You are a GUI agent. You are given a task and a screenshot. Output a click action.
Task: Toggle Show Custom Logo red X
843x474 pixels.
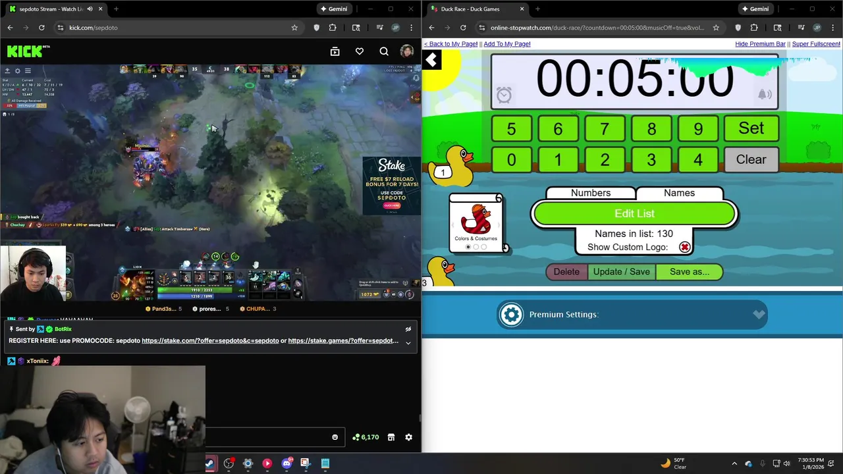click(684, 248)
